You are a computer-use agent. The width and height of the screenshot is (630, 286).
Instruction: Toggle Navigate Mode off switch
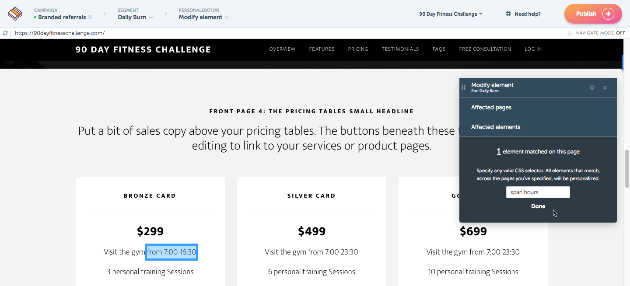click(x=620, y=33)
